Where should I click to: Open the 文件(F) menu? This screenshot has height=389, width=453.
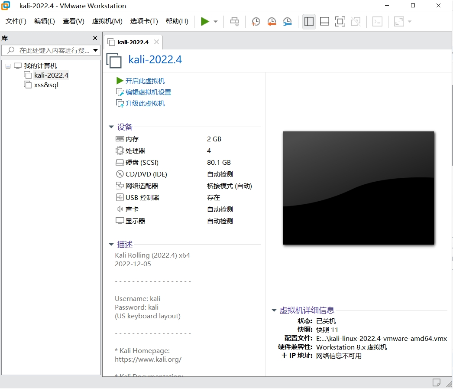[x=16, y=21]
